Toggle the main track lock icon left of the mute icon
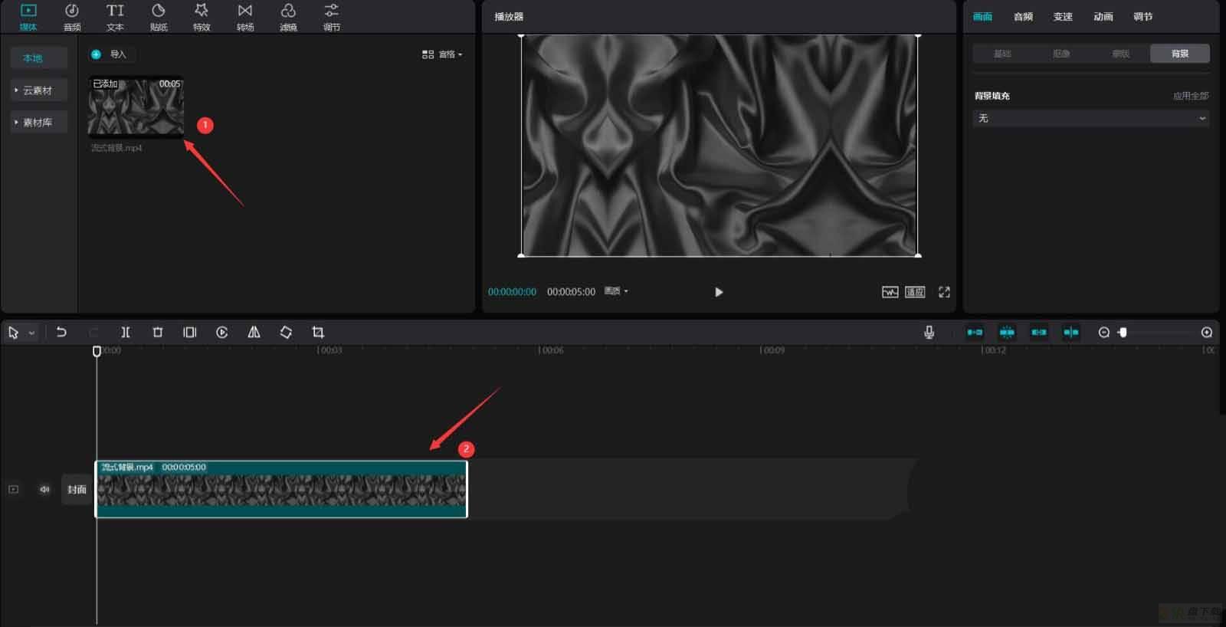Viewport: 1226px width, 627px height. [13, 489]
